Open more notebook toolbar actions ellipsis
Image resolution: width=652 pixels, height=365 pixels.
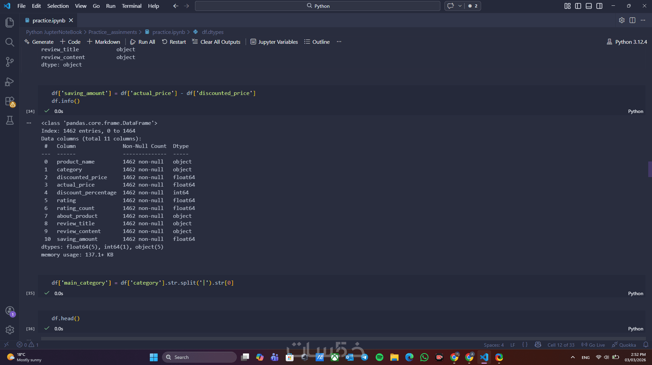(339, 42)
